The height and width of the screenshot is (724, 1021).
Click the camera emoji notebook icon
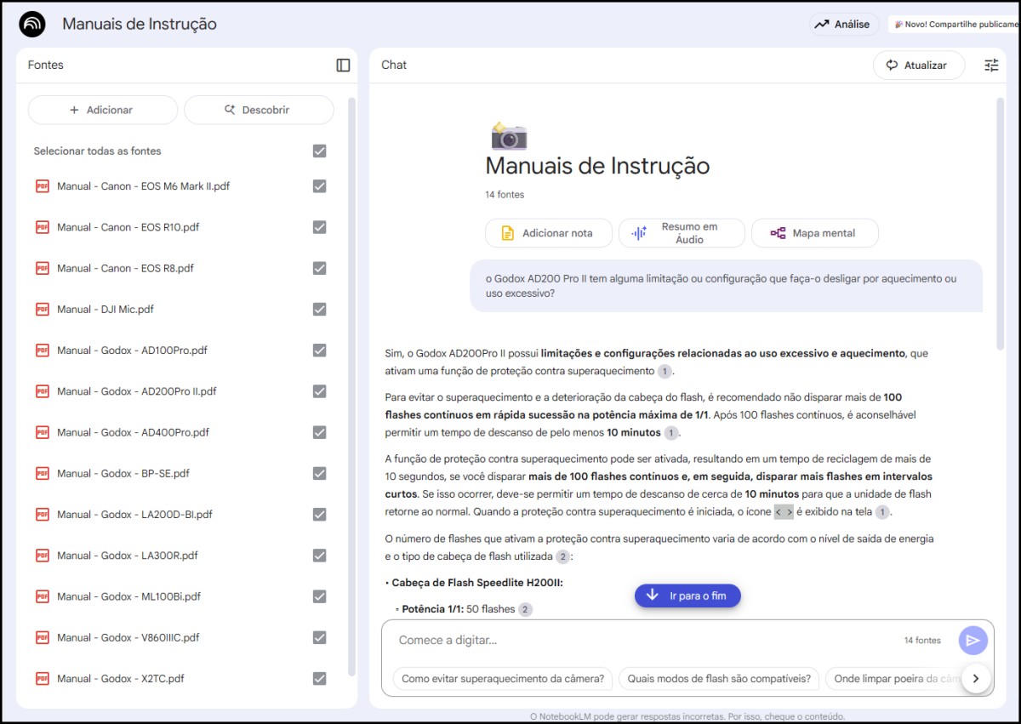509,136
